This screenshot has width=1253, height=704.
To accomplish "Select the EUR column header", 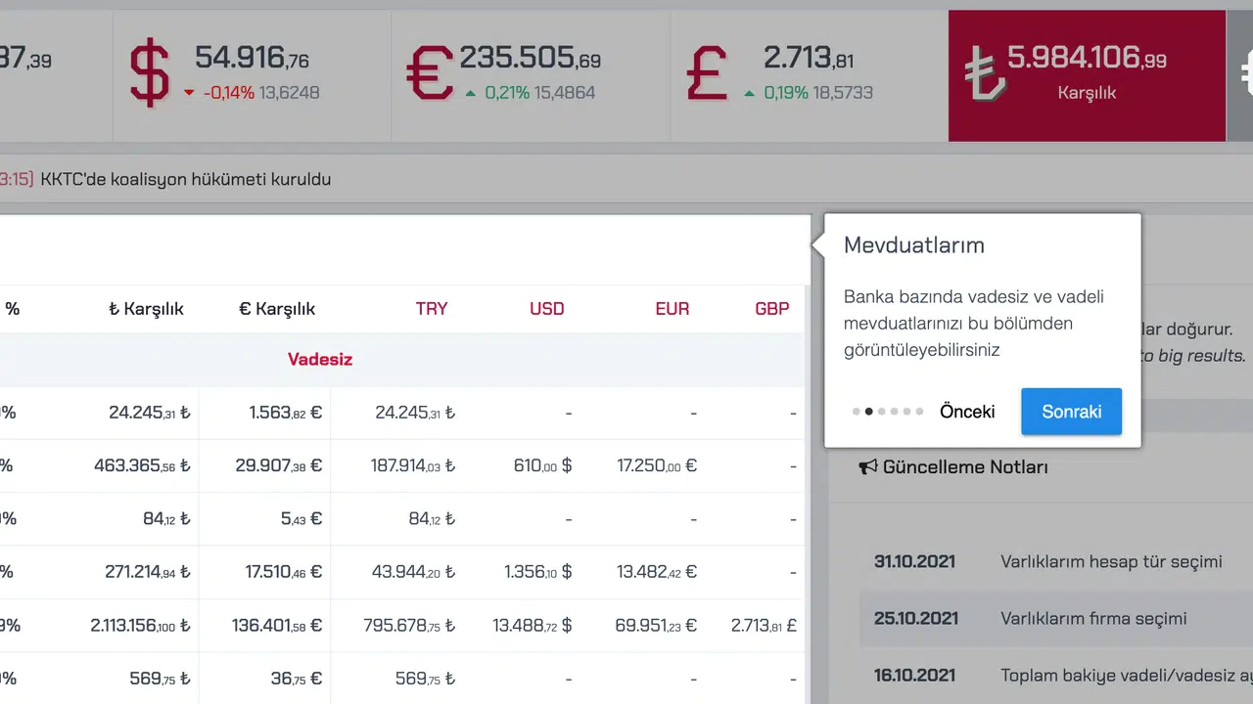I will point(672,309).
